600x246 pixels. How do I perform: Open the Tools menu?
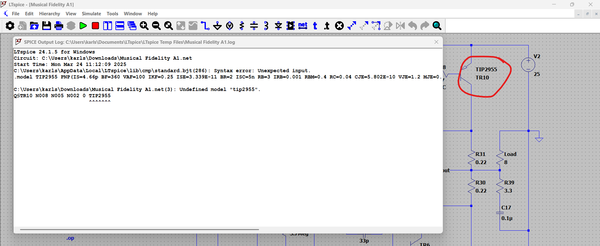pos(112,14)
